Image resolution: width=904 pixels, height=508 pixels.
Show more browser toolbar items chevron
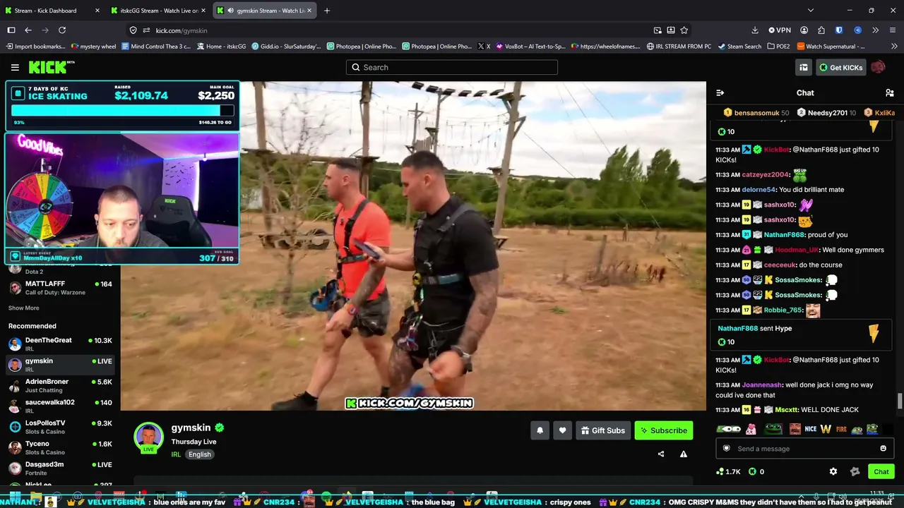click(x=875, y=30)
